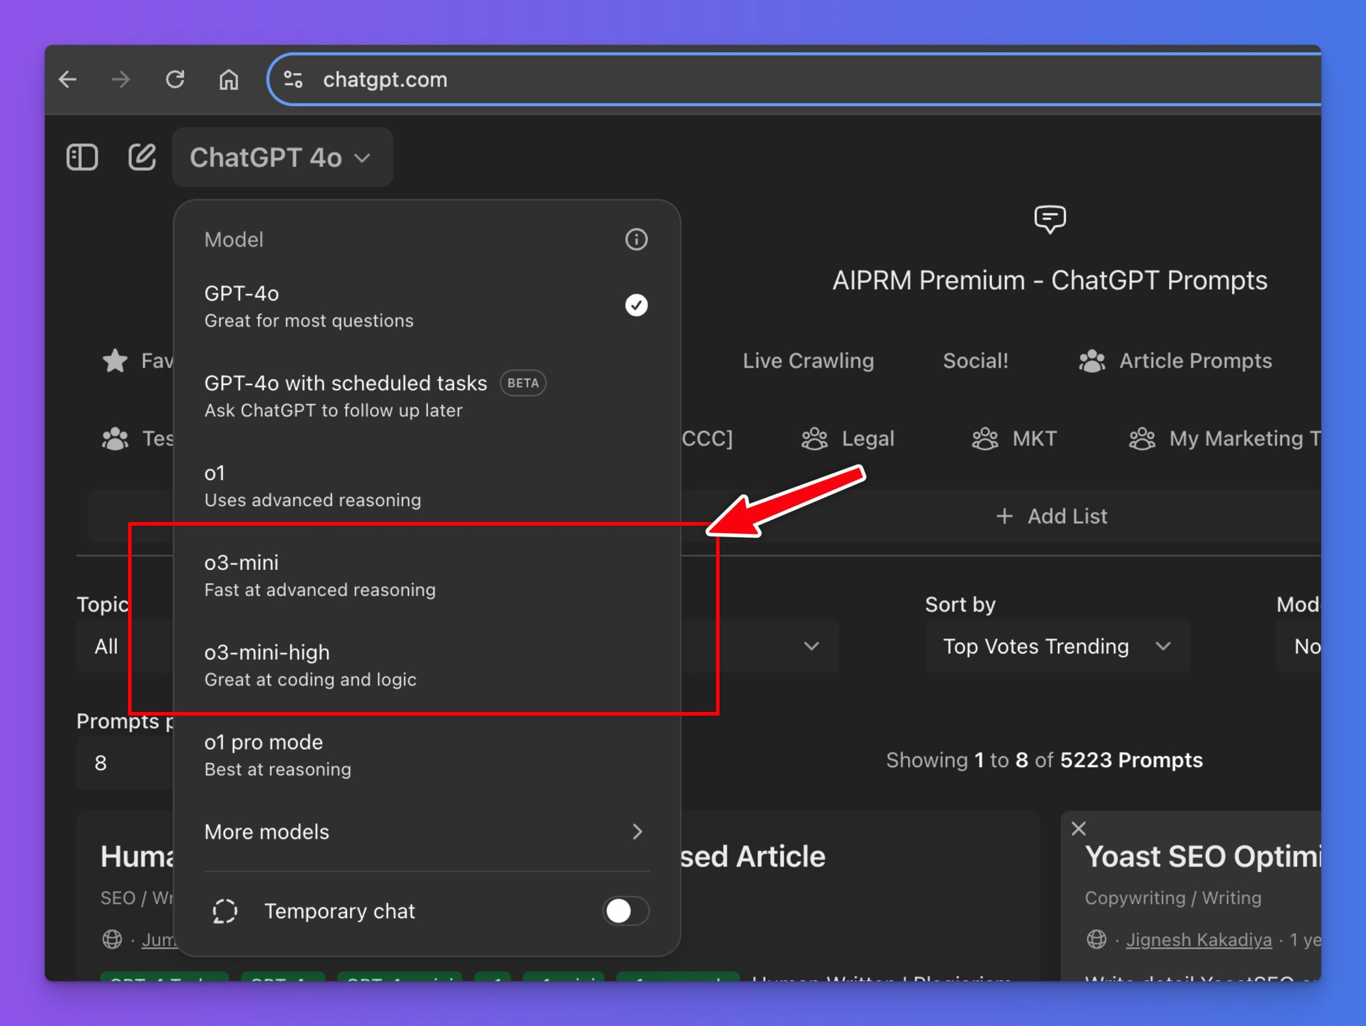Select the GPT-4o model
The image size is (1366, 1026).
427,306
